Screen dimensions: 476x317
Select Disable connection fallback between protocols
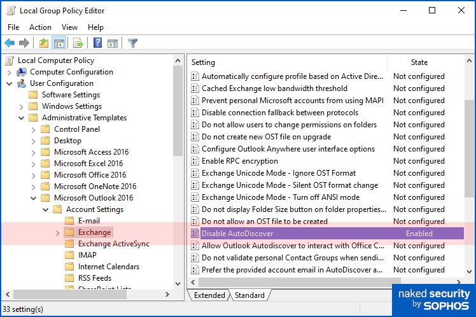tap(280, 113)
